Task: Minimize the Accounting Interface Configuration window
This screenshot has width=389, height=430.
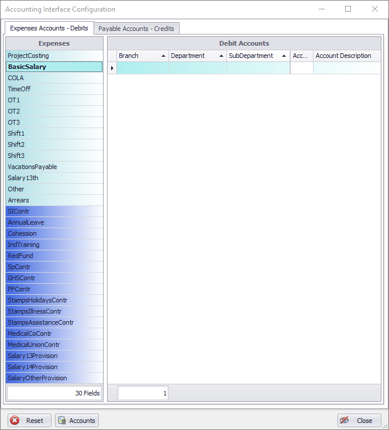Action: point(322,9)
